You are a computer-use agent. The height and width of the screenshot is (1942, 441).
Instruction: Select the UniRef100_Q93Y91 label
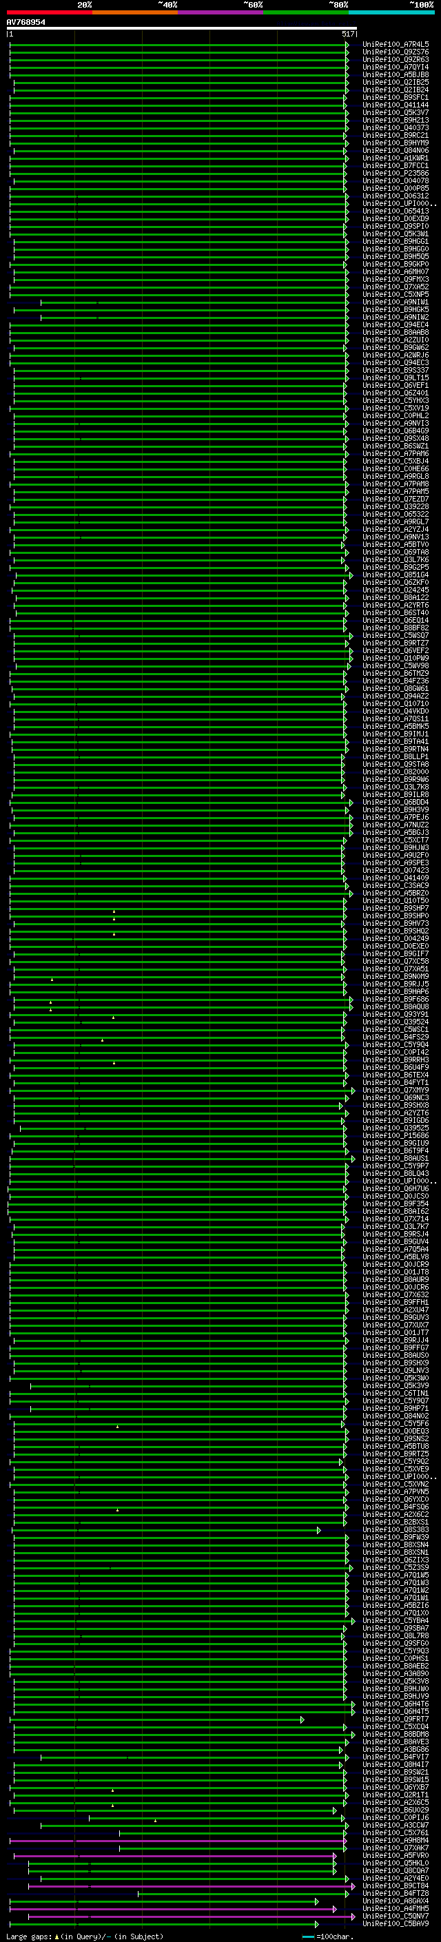point(396,1015)
